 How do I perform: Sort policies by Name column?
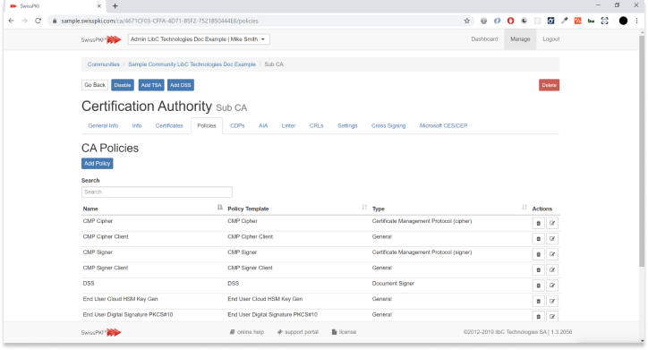[x=220, y=208]
